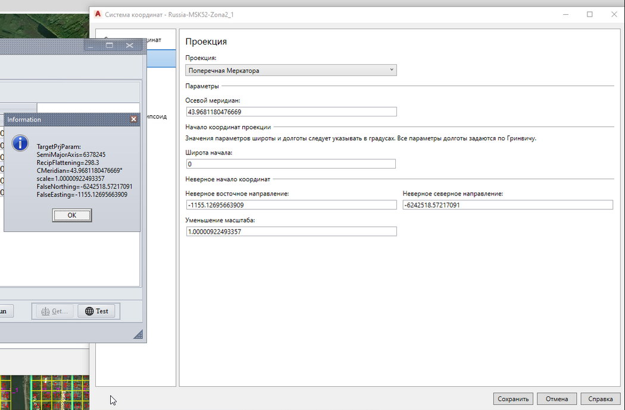Screen dimensions: 625x410
Task: Minimize the Система координат window
Action: tap(562, 14)
